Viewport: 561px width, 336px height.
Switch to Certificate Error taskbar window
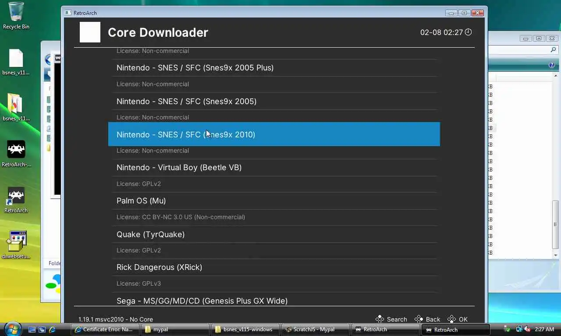click(105, 329)
